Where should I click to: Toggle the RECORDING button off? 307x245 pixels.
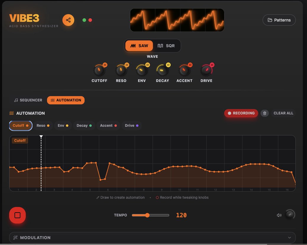pos(241,113)
